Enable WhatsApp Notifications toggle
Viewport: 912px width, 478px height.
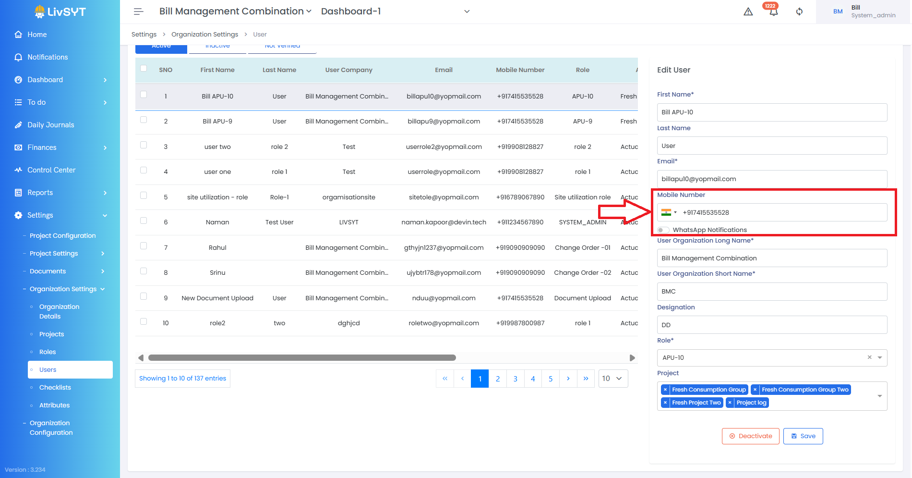[x=663, y=230]
